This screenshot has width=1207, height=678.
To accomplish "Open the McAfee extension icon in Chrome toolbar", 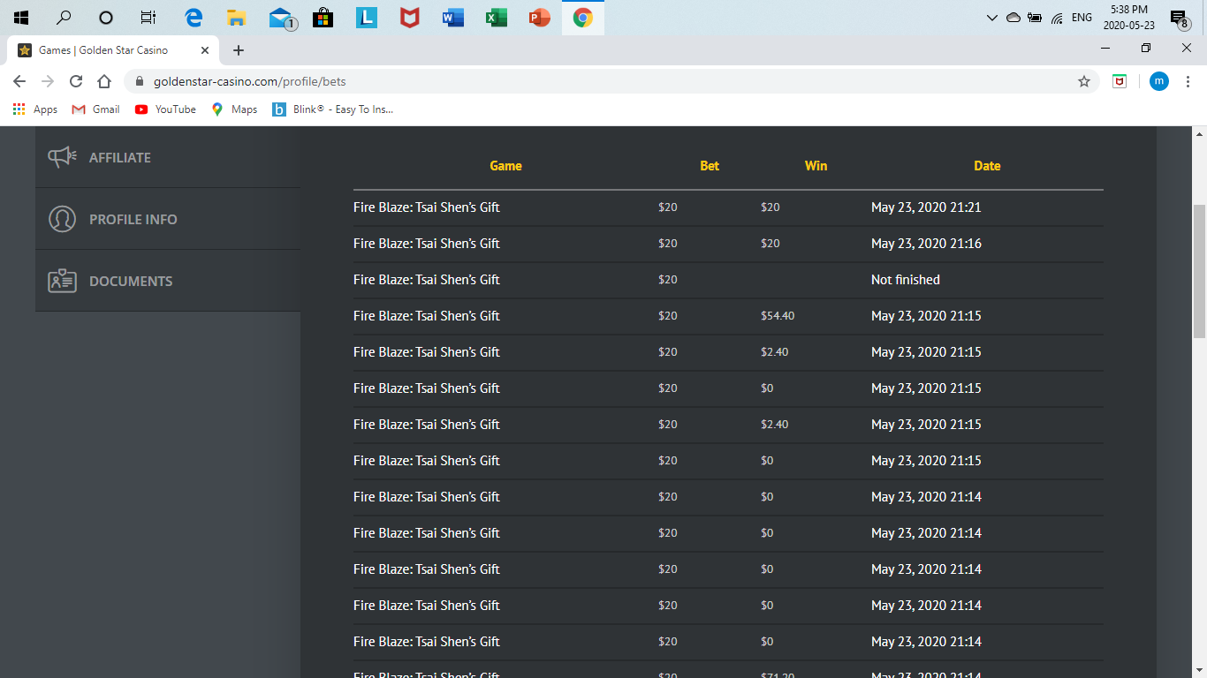I will point(1120,81).
